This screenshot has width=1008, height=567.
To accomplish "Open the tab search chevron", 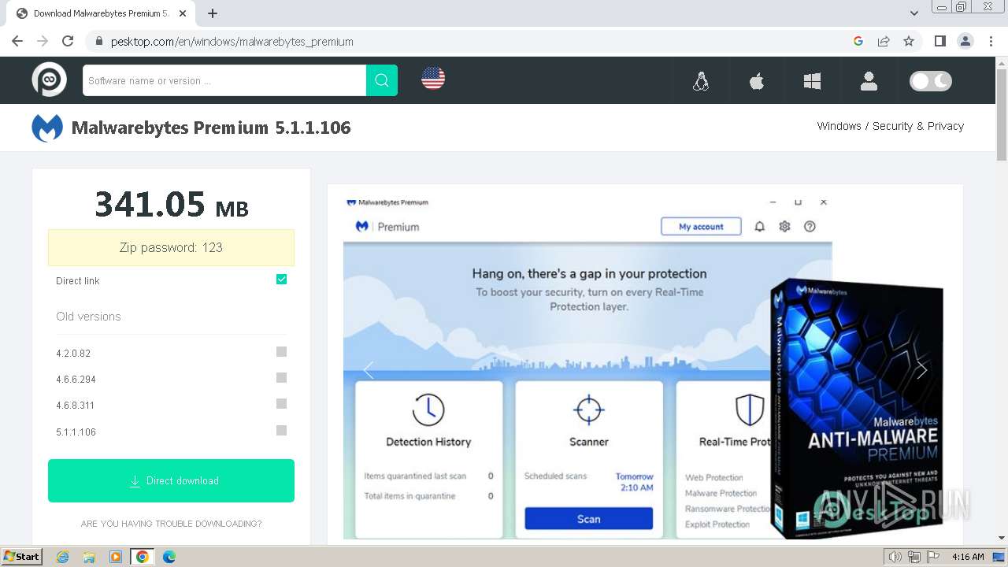I will coord(914,13).
